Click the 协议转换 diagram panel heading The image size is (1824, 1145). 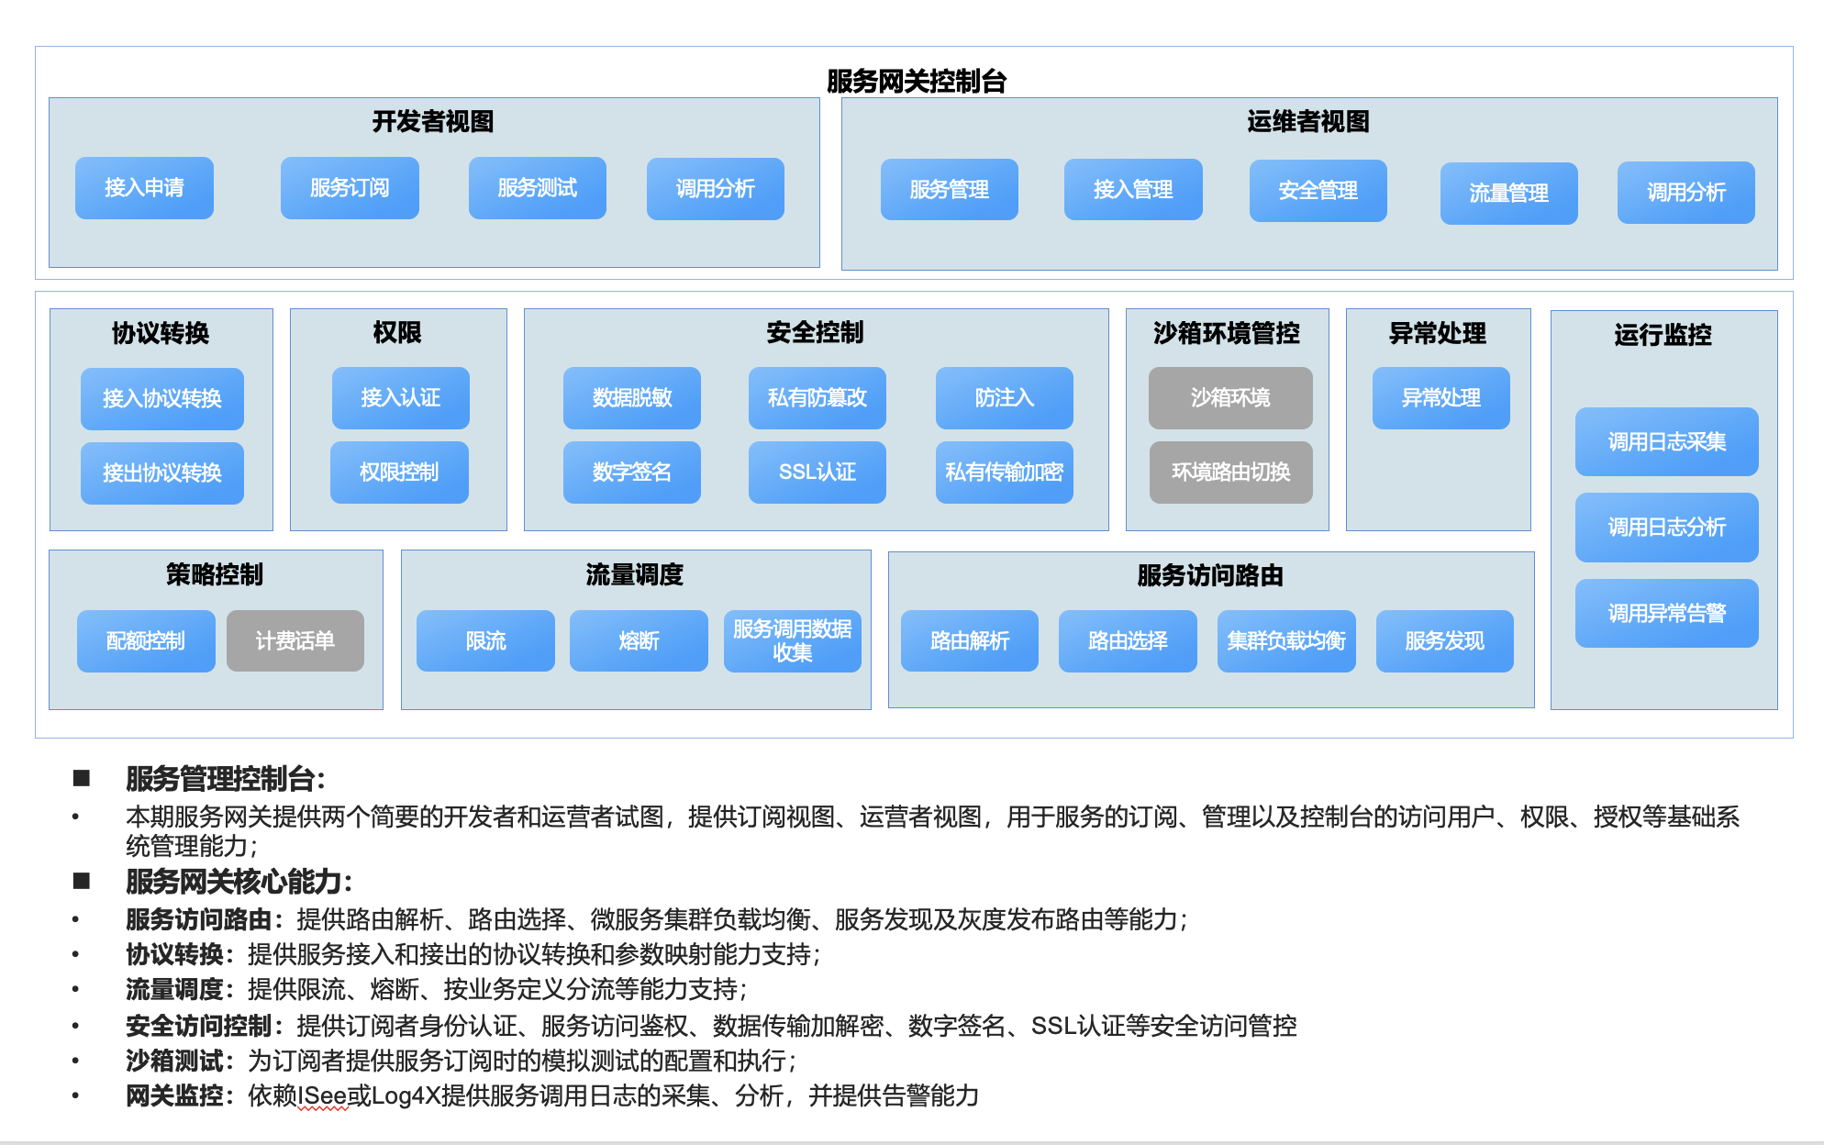pos(161,333)
